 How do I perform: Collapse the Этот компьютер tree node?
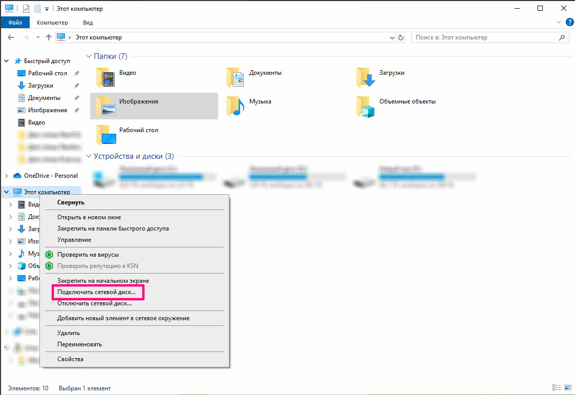pos(7,192)
